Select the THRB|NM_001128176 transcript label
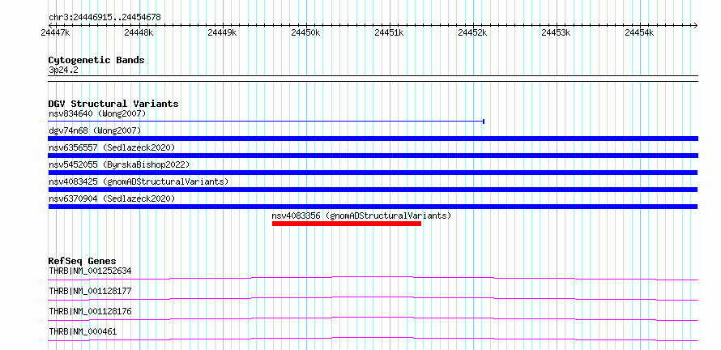 point(90,311)
